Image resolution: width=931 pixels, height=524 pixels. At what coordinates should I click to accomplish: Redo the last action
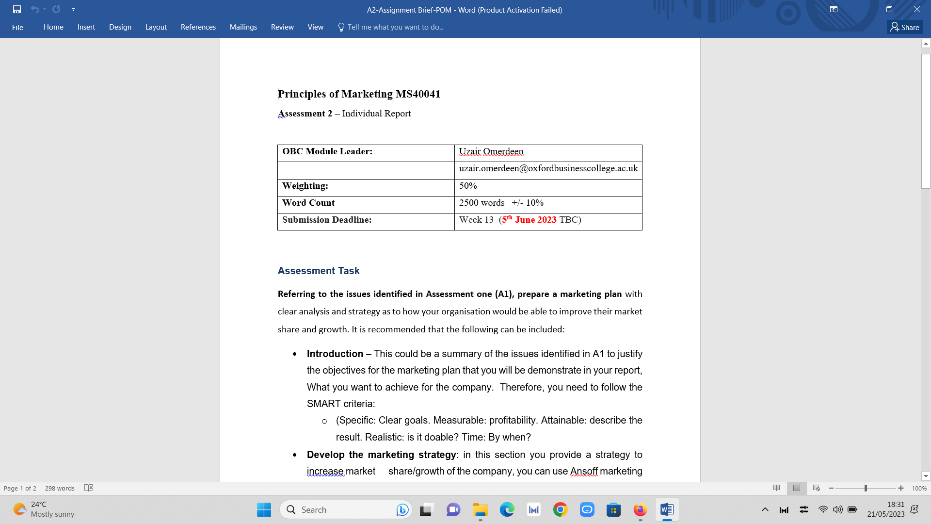tap(57, 9)
